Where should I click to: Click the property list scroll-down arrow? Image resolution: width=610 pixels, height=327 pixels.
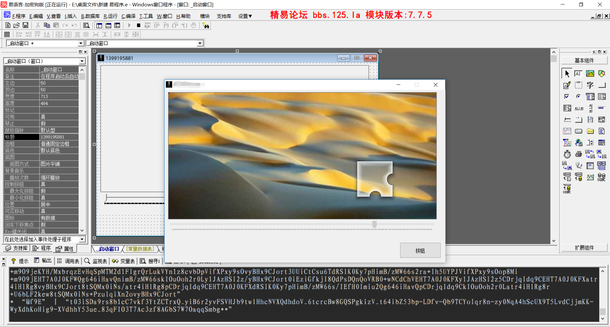(x=82, y=231)
